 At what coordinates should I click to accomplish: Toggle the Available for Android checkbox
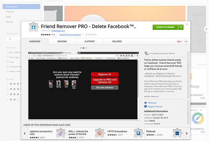(7, 66)
